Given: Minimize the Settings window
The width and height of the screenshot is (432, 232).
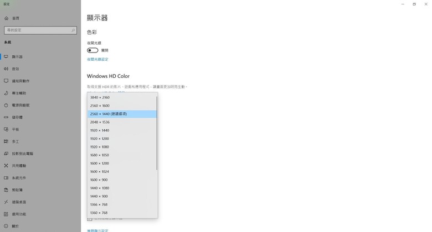Looking at the screenshot, I should tap(403, 4).
